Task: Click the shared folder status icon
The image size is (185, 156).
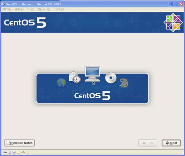Action: (18, 152)
